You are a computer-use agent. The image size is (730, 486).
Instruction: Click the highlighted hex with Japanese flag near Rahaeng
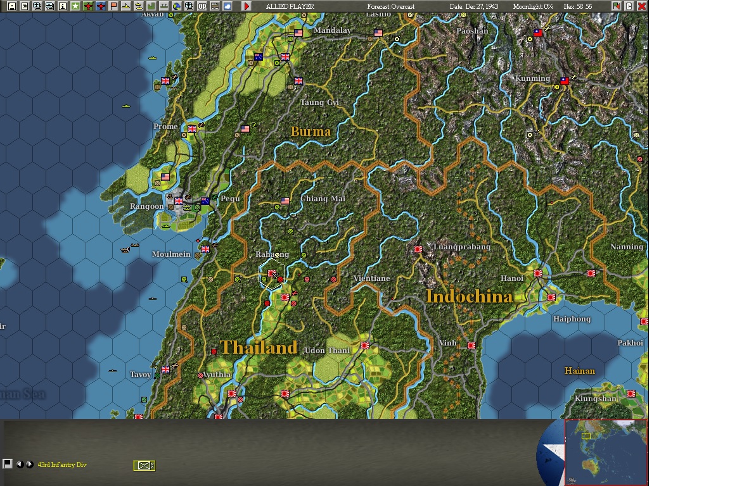point(272,273)
